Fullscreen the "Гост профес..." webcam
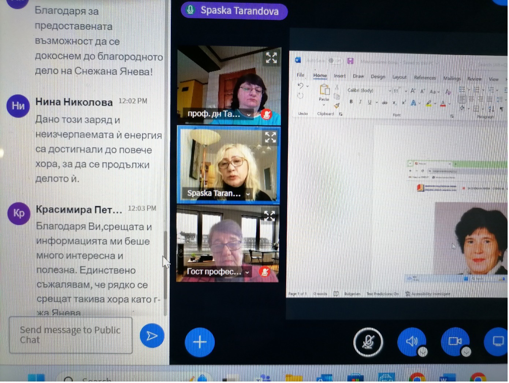Viewport: 509px width, 383px height. tap(270, 216)
